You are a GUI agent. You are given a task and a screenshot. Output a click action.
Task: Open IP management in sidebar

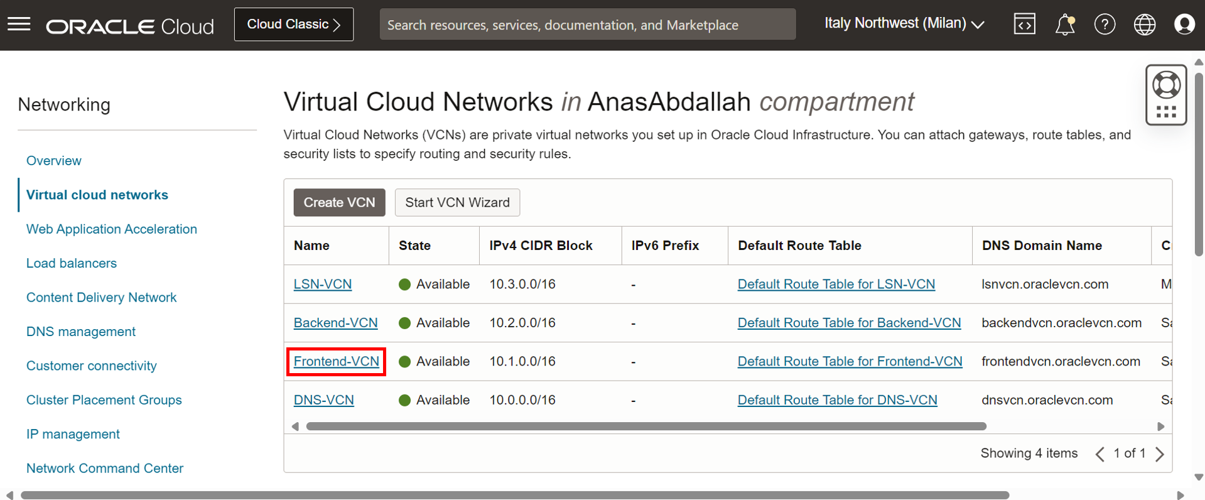tap(73, 434)
